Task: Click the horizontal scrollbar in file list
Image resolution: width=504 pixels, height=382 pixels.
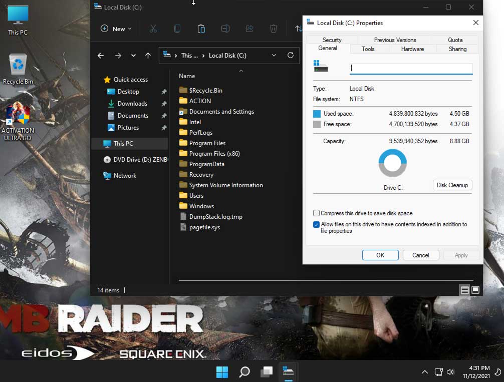Action: coord(326,280)
